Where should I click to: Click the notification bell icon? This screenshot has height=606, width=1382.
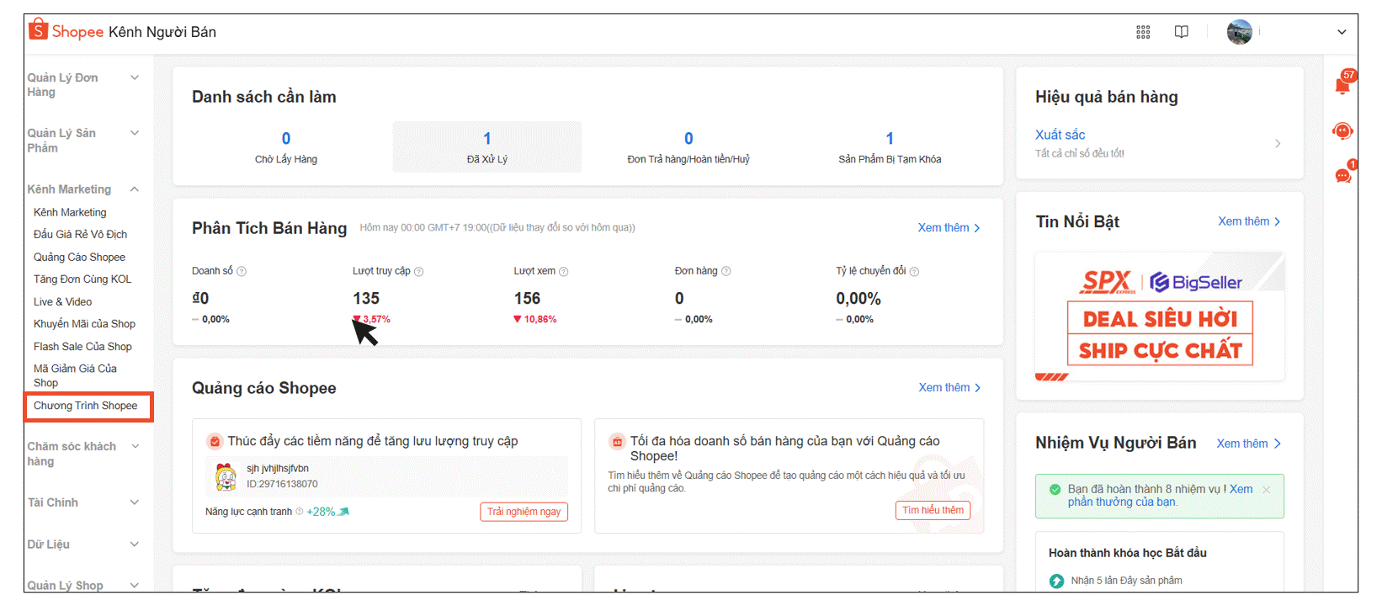pos(1342,85)
